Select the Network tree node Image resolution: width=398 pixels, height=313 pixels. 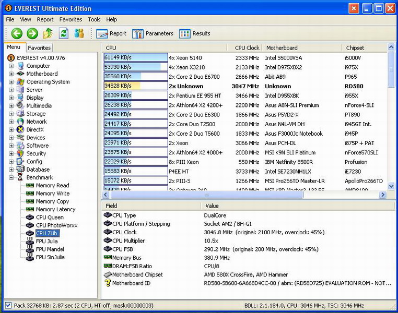(x=37, y=122)
